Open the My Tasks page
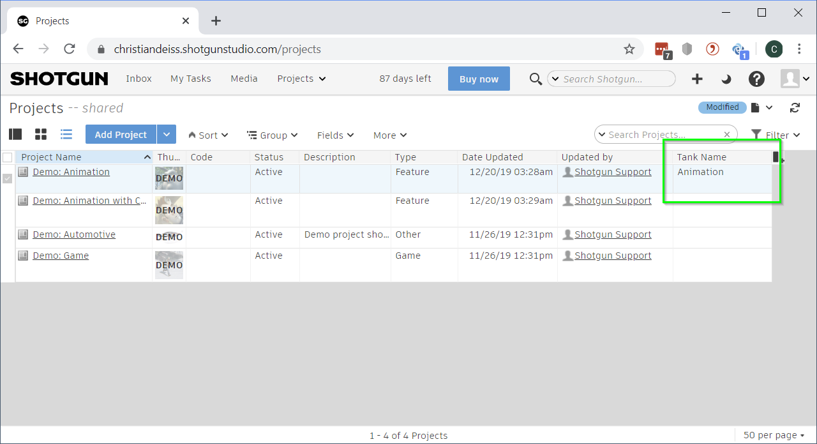 (x=190, y=79)
